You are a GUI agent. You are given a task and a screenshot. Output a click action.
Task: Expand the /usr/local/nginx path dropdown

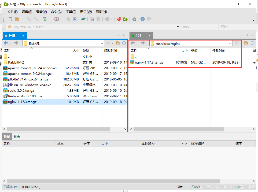click(230, 44)
